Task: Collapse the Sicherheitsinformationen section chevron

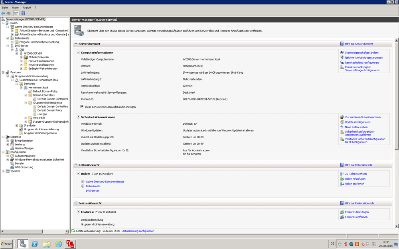Action: click(x=78, y=117)
